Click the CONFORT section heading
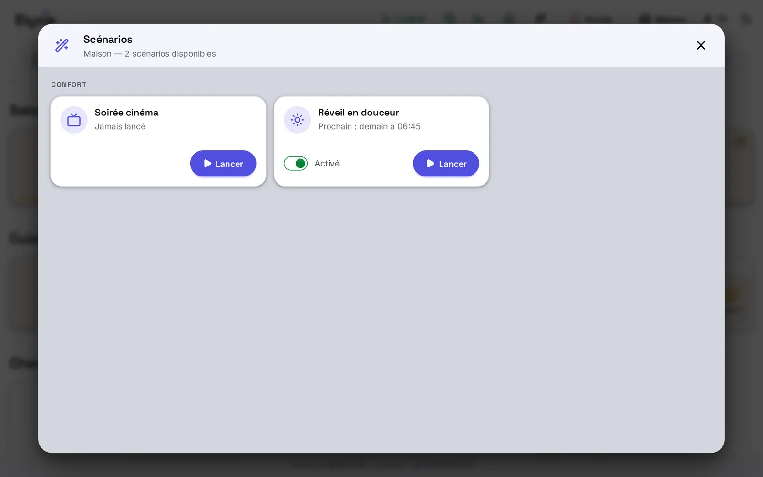Screen dimensions: 763x477 pyautogui.click(x=69, y=84)
